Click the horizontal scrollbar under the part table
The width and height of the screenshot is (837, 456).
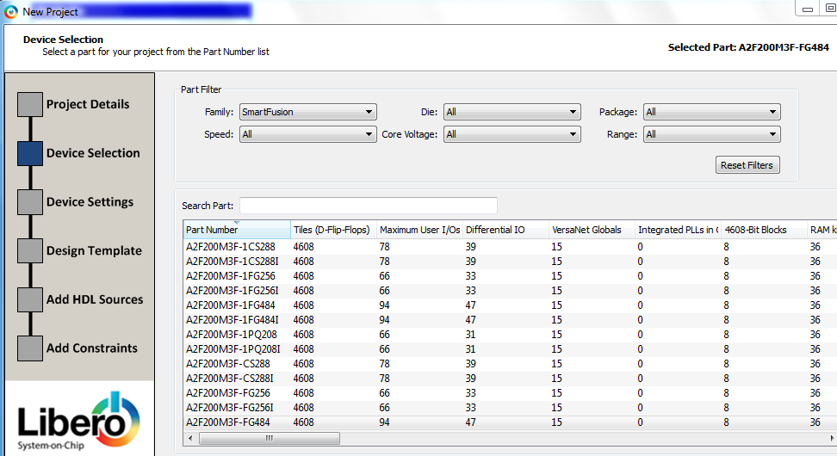[269, 438]
